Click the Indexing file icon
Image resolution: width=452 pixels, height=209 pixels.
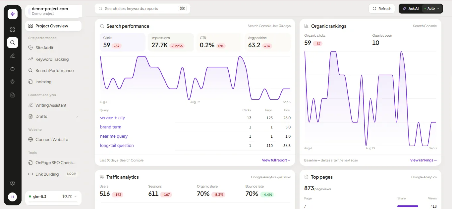point(30,82)
